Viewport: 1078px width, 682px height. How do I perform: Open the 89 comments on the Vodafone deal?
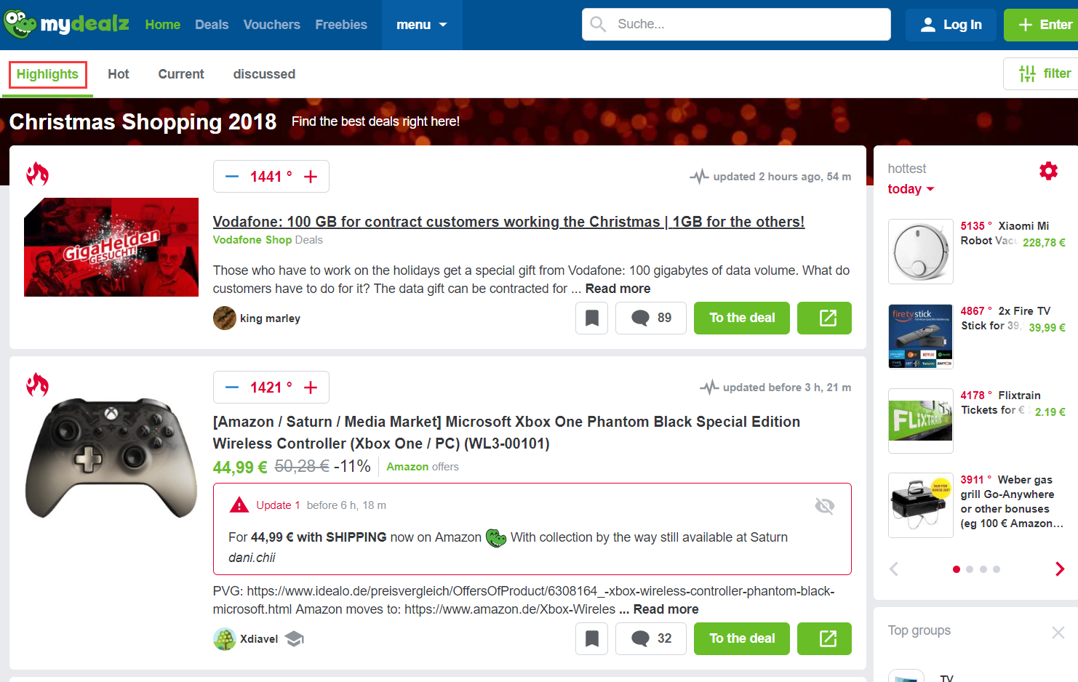(651, 318)
